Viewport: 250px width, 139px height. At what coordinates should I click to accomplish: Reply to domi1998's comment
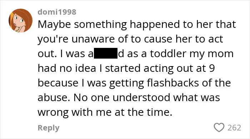49,128
